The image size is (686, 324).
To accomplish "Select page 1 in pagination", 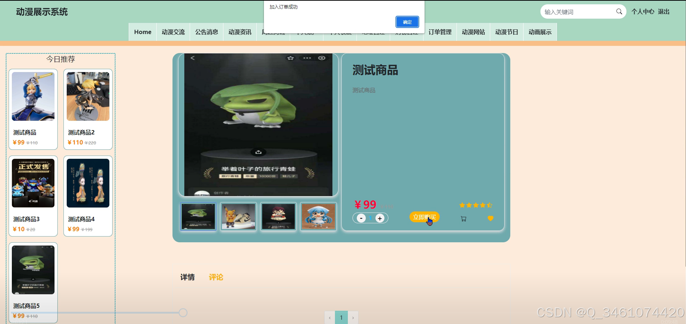I will [x=341, y=318].
